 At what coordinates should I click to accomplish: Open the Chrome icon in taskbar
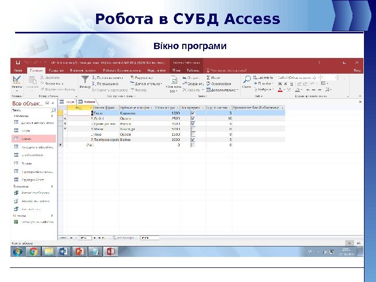pos(33,252)
